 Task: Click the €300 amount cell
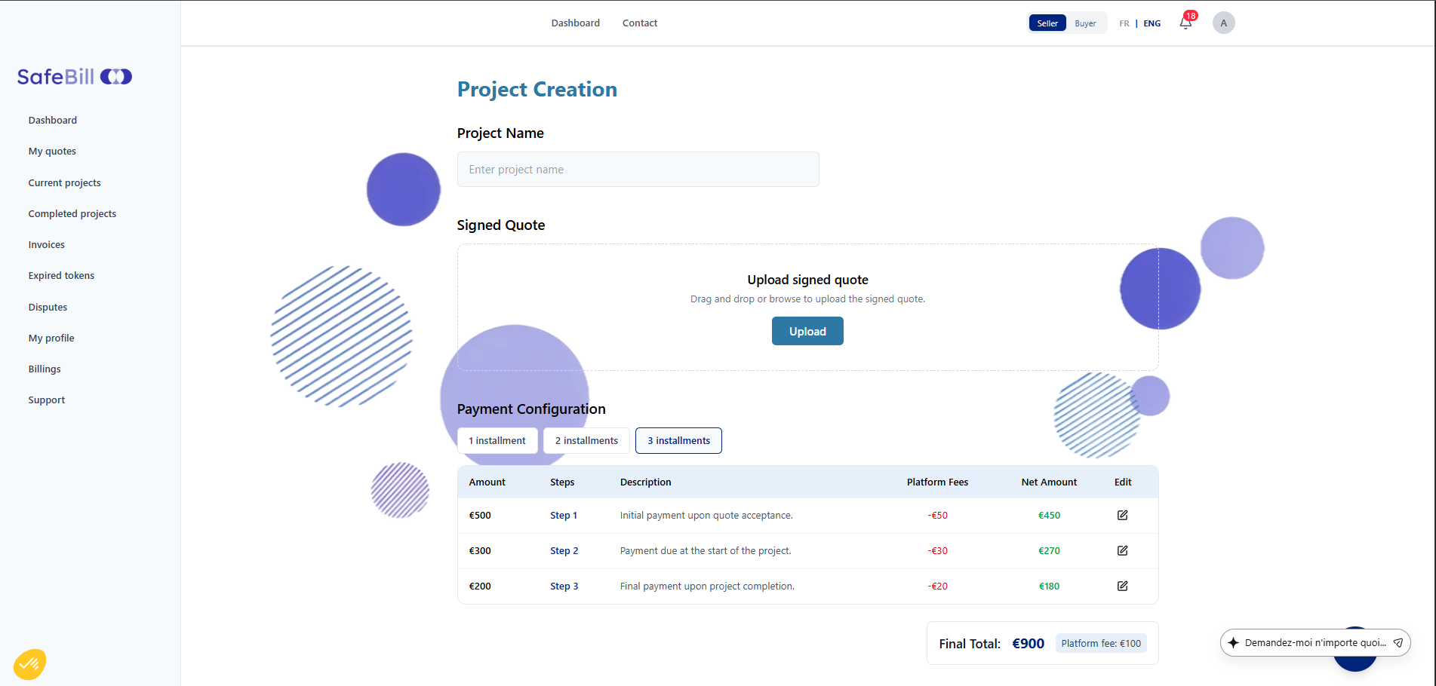pos(480,550)
